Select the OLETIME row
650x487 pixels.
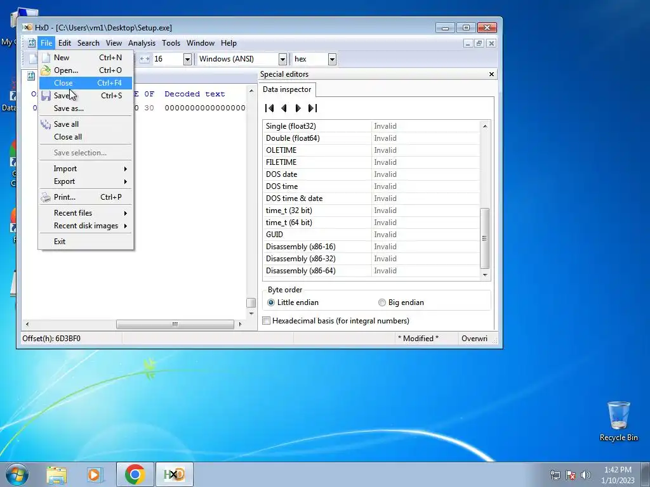[x=371, y=150]
